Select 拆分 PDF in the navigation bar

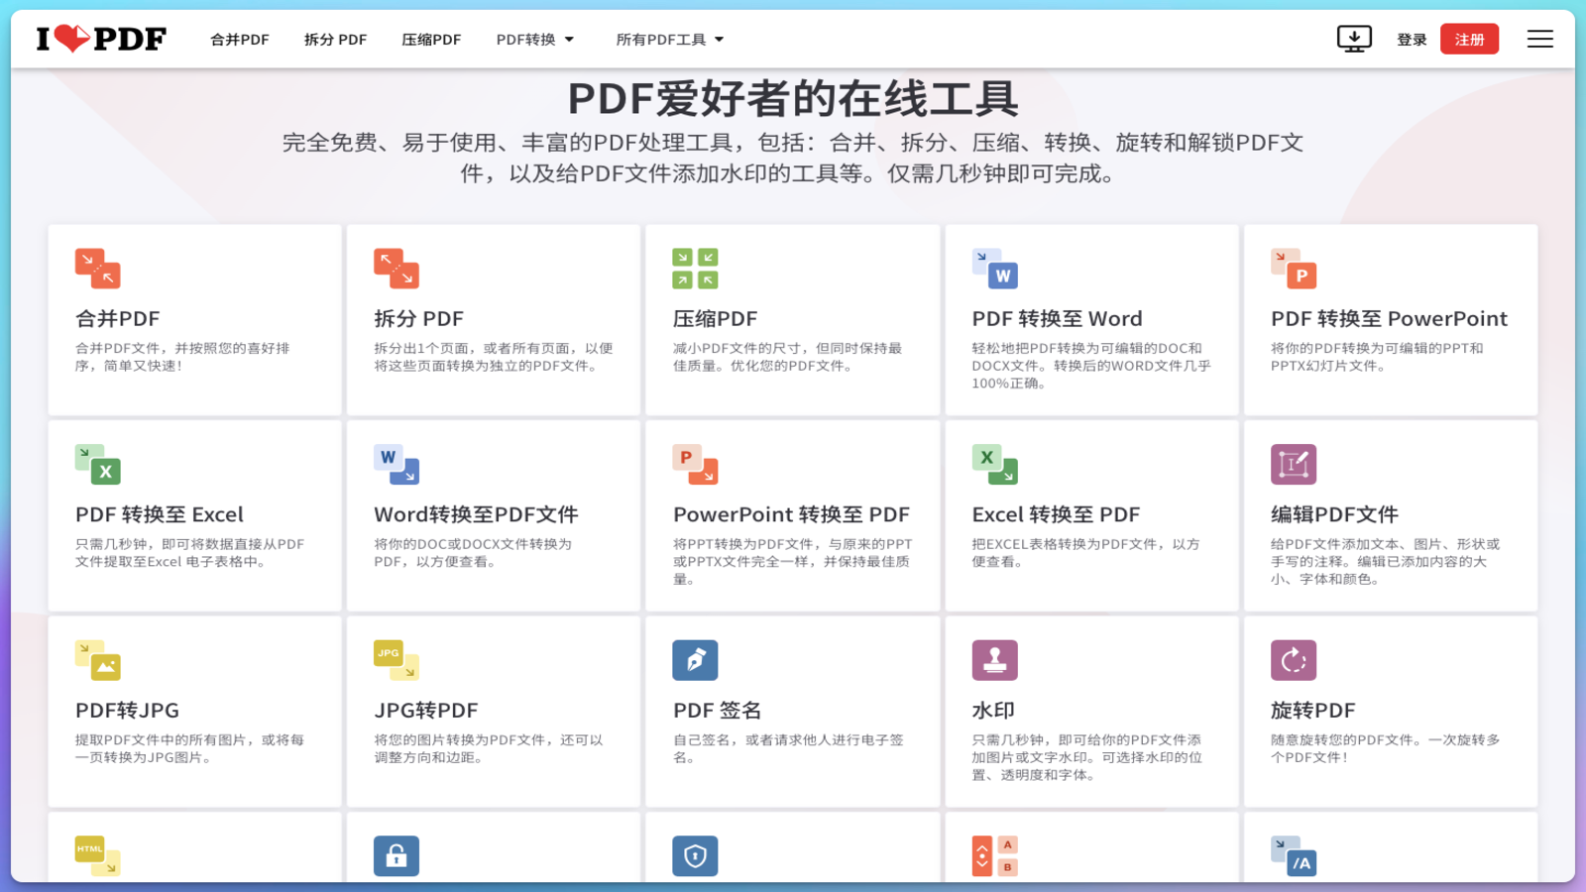pos(335,40)
